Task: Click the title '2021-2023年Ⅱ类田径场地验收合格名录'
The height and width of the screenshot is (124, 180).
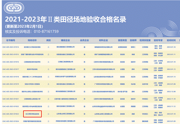Action: click(65, 19)
